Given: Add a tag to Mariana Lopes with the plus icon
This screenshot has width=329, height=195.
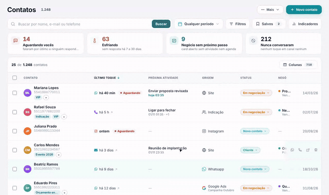Looking at the screenshot, I should point(46,97).
